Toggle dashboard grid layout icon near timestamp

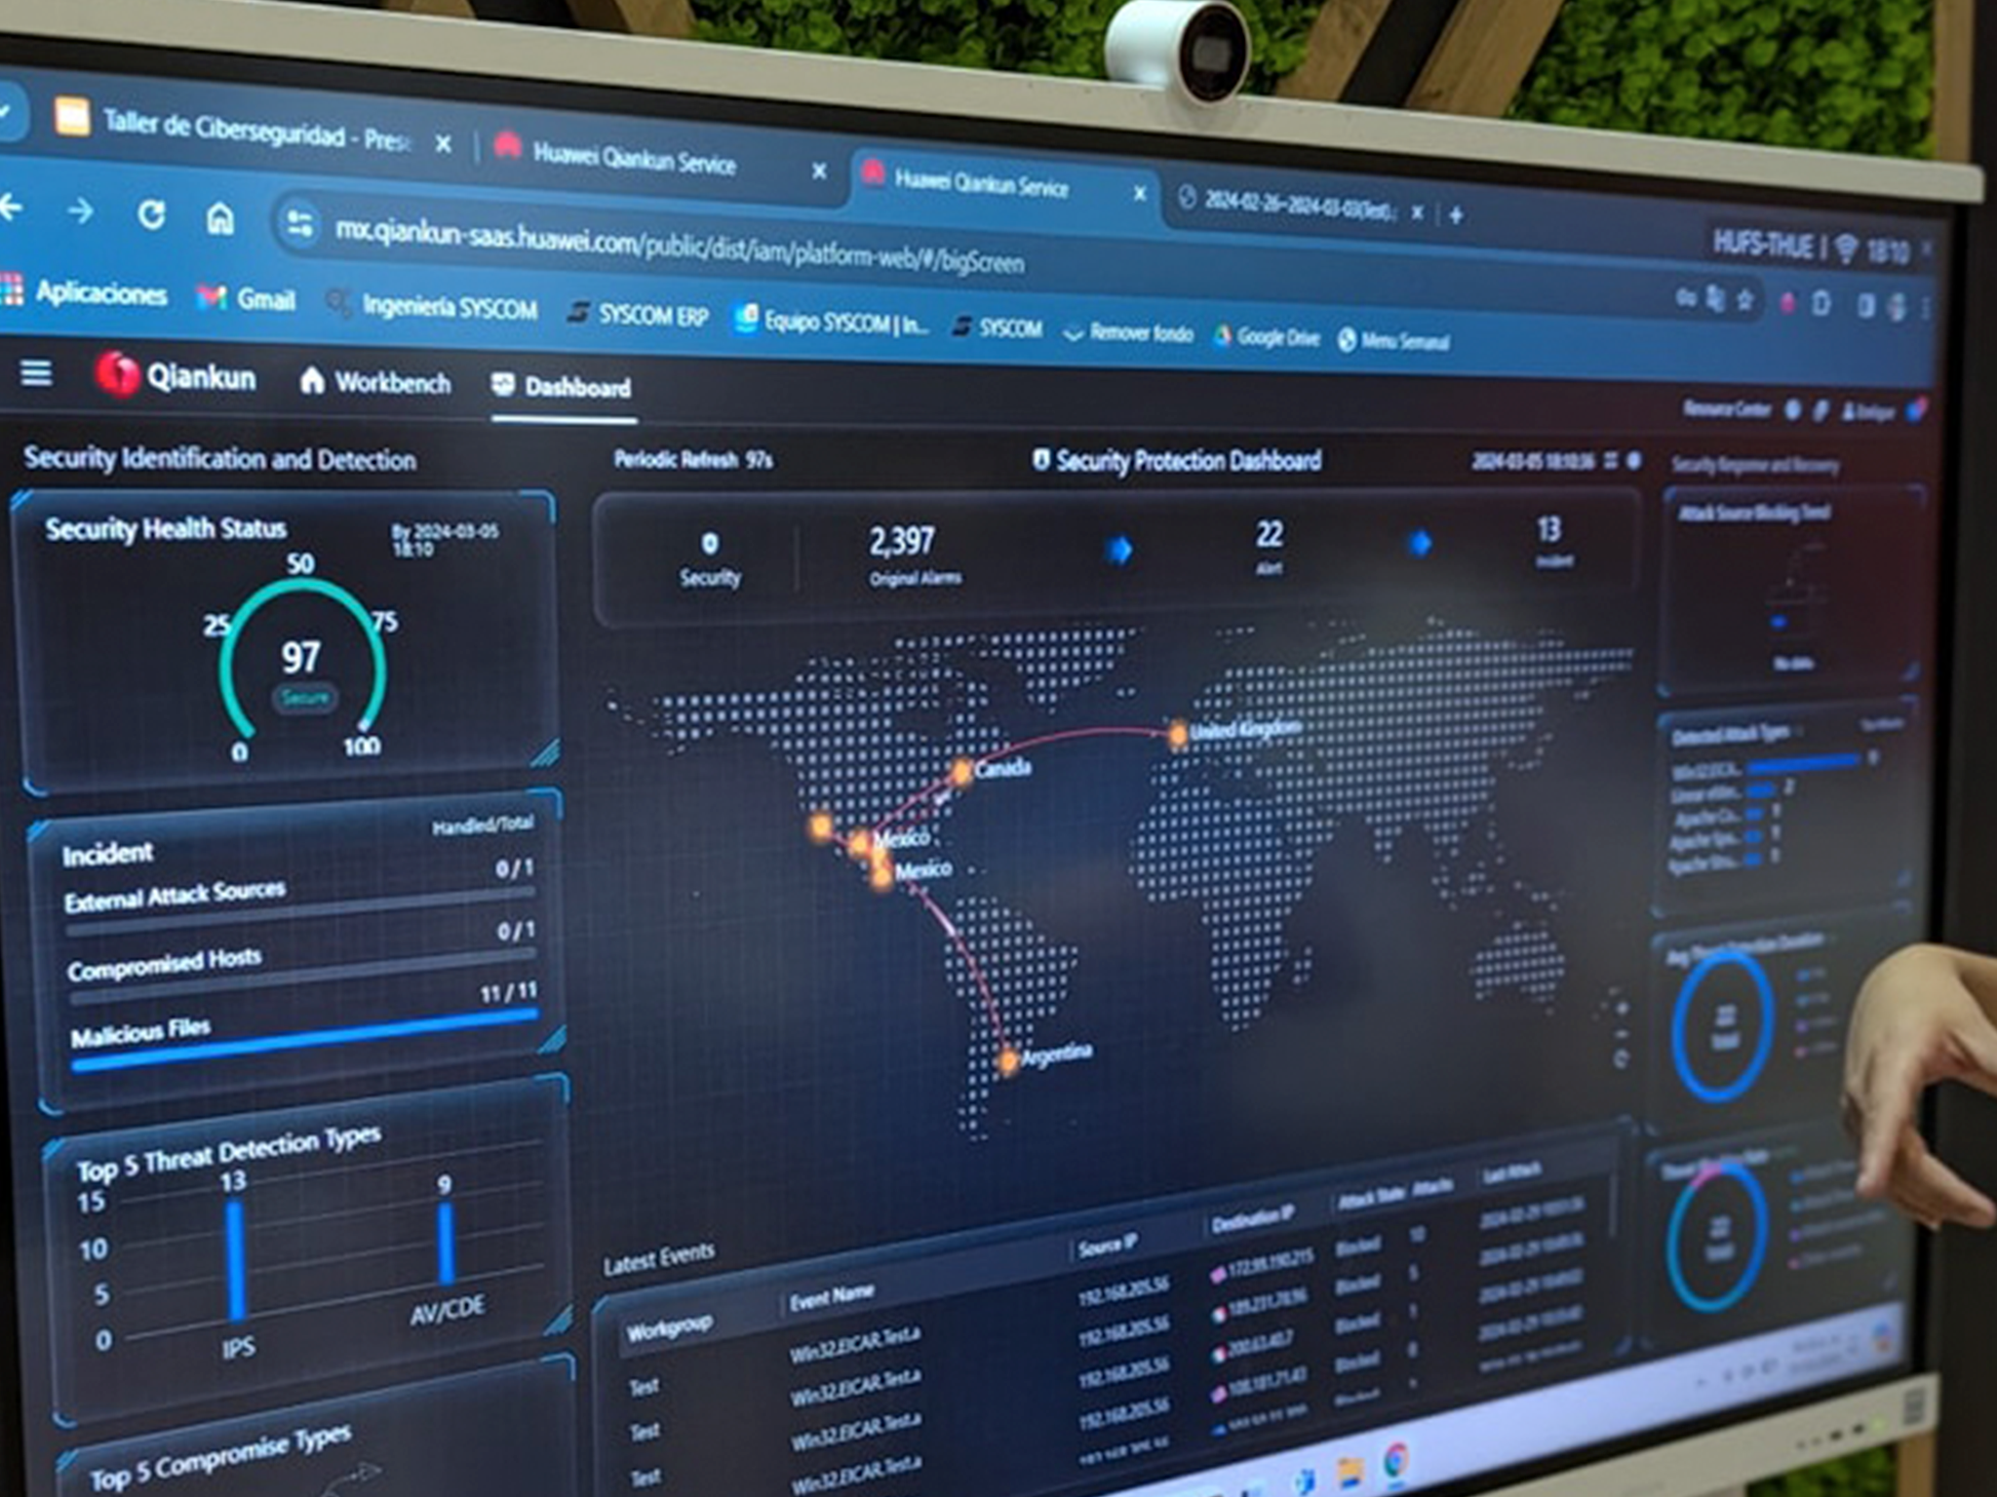coord(1611,460)
